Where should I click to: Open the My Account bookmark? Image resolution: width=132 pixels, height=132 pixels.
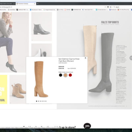pyautogui.click(x=36, y=10)
